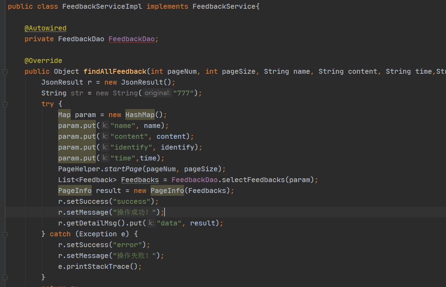Click the "操作失败！" string literal

tap(134, 256)
